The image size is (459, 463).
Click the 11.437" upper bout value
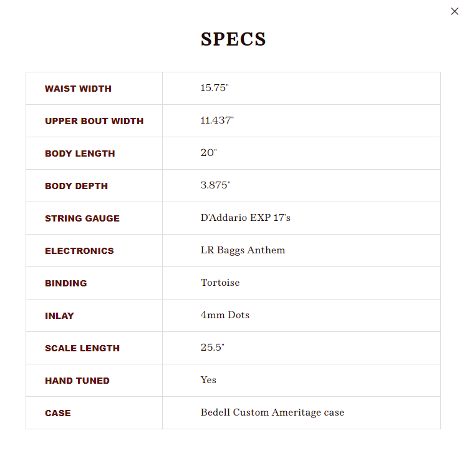(x=217, y=120)
